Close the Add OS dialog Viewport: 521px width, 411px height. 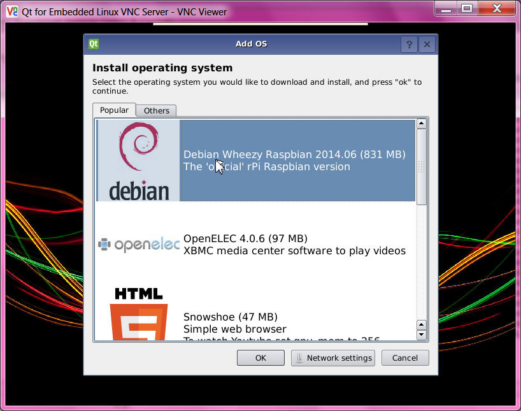click(x=427, y=45)
